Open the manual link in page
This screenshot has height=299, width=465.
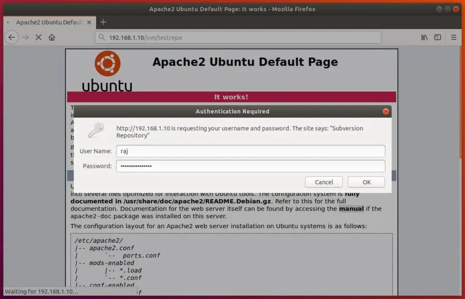coord(351,209)
